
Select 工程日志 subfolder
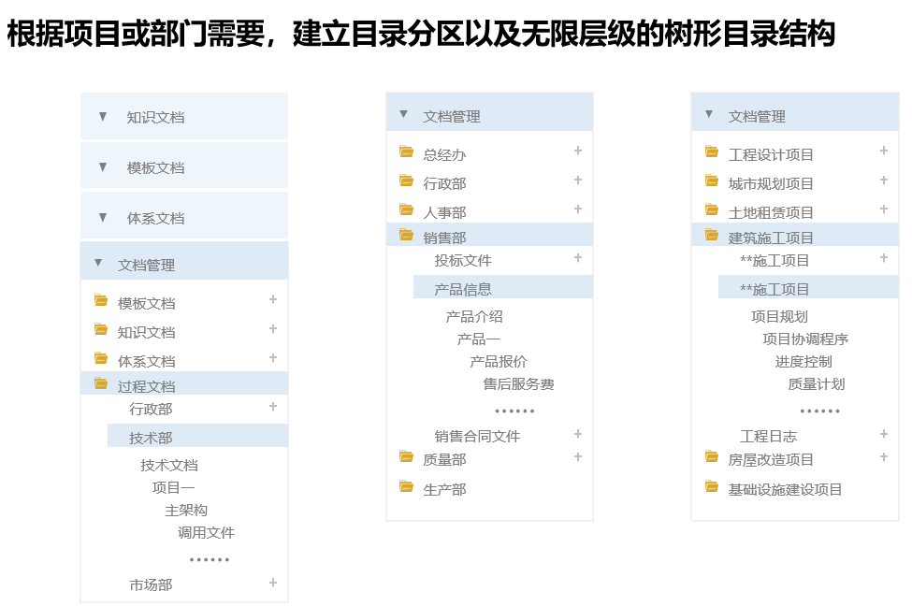click(x=768, y=436)
